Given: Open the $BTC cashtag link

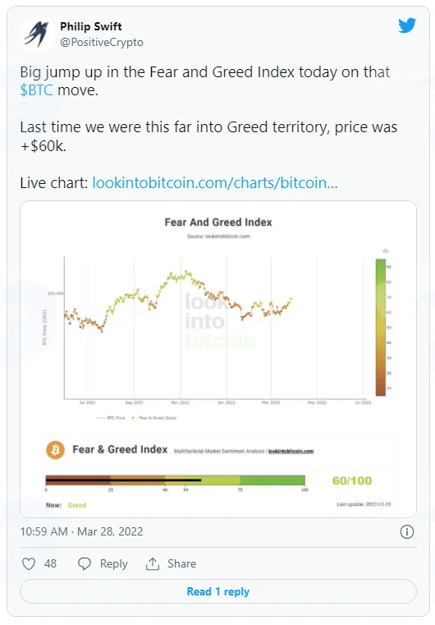Looking at the screenshot, I should [36, 90].
